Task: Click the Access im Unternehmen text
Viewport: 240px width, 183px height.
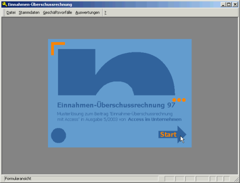Action: tap(155, 119)
